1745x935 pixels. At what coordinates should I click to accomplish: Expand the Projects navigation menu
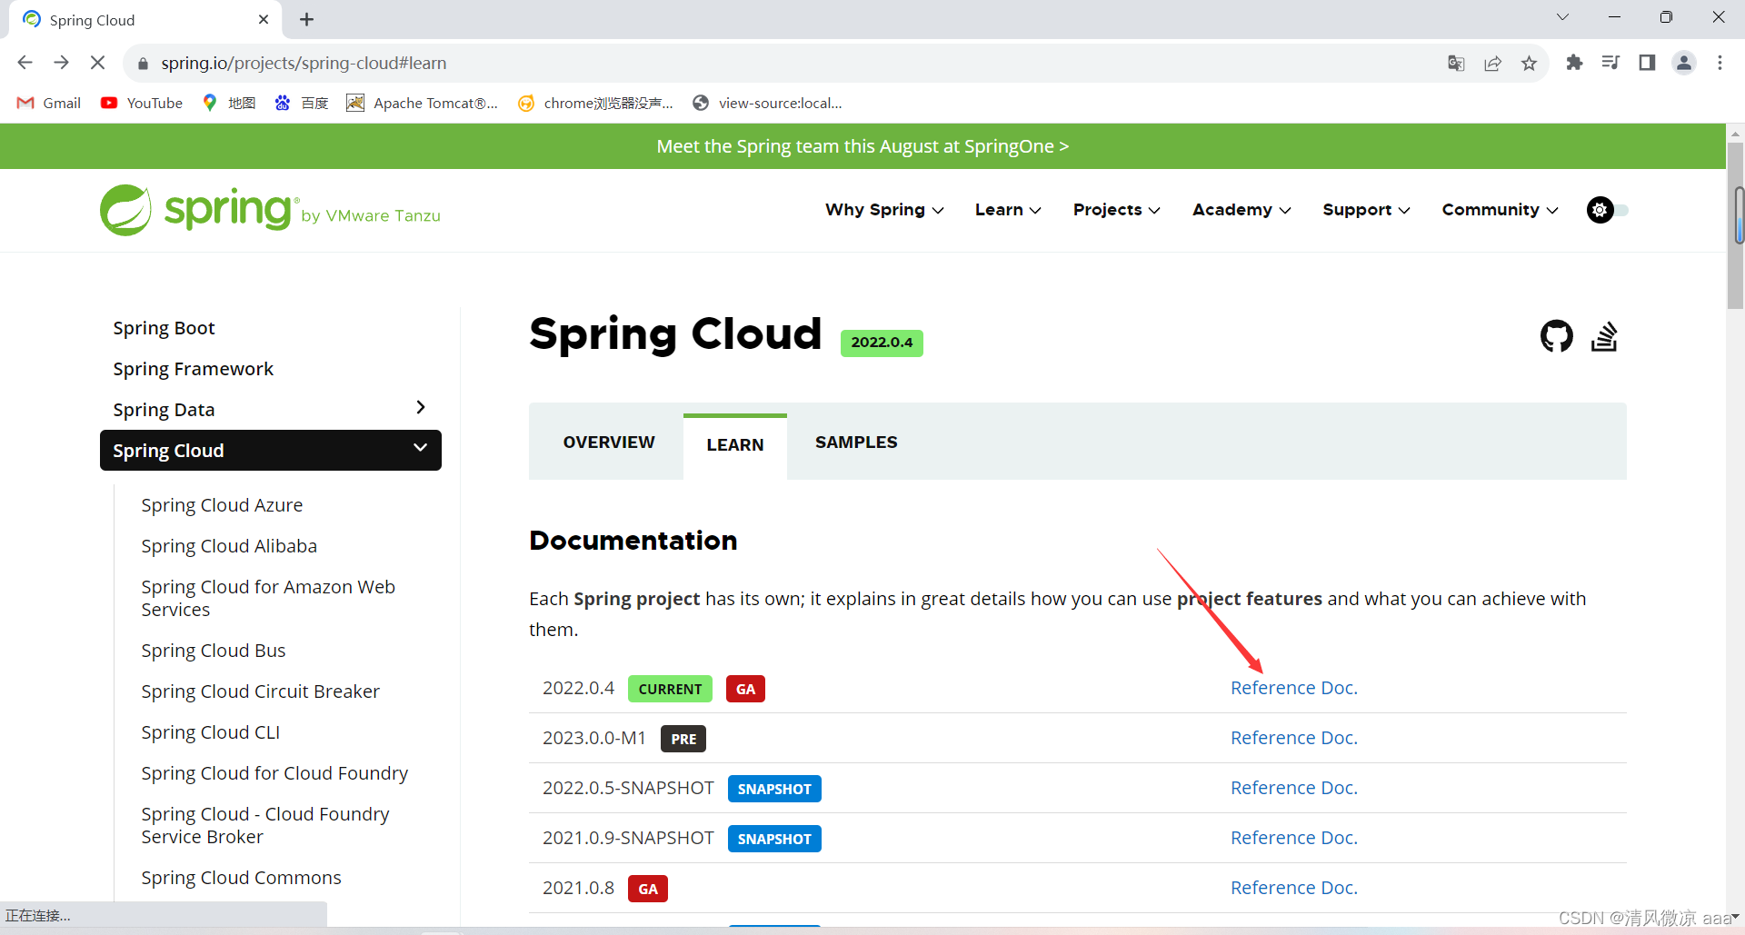click(x=1116, y=210)
